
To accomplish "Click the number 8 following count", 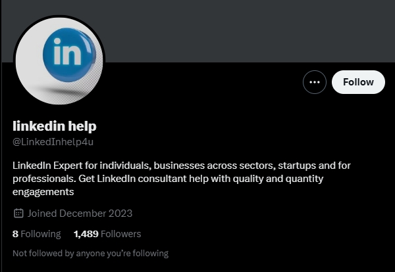I will click(x=15, y=234).
